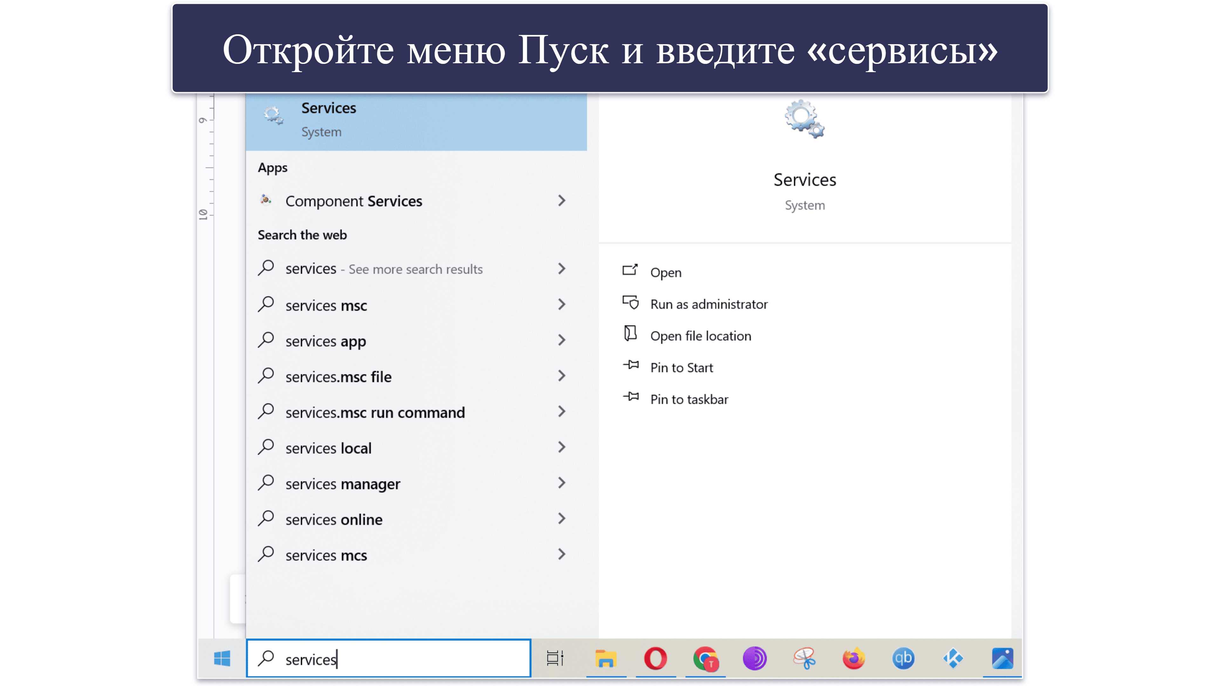This screenshot has width=1220, height=686.
Task: Click the Pin to Start pin icon
Action: (630, 365)
